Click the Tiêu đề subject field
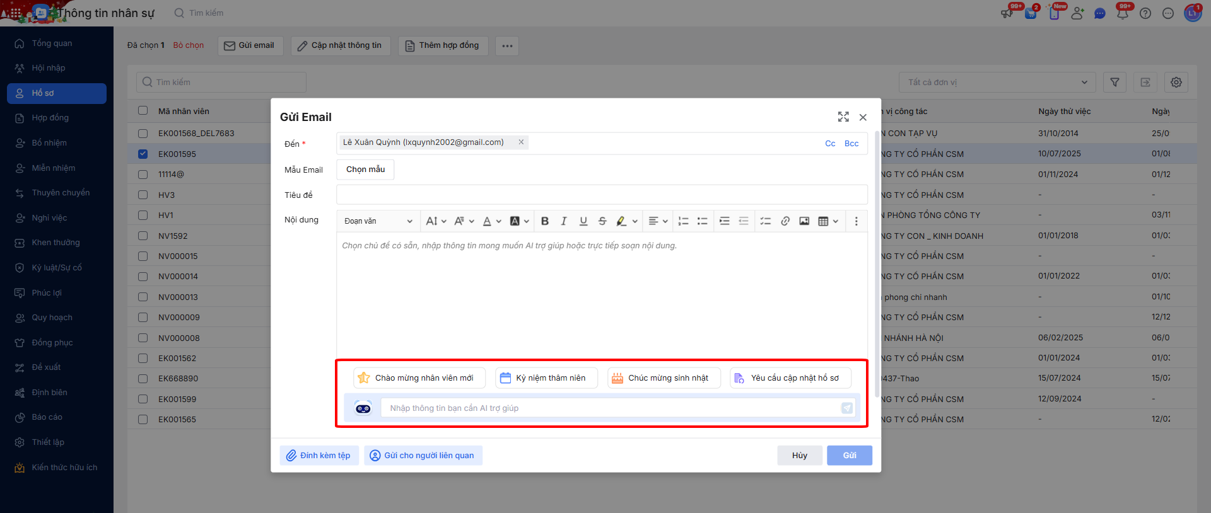1211x513 pixels. click(602, 195)
